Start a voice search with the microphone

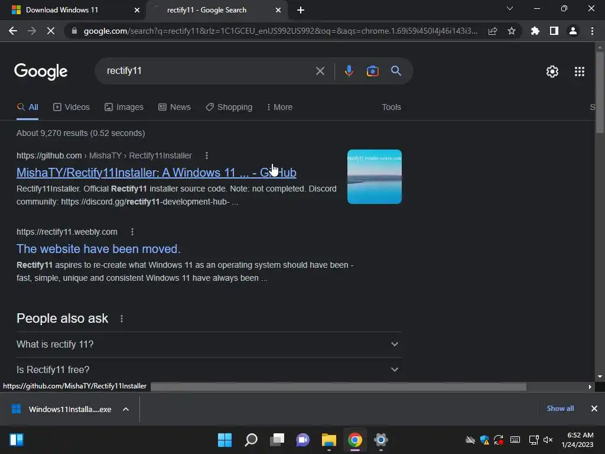pyautogui.click(x=349, y=71)
